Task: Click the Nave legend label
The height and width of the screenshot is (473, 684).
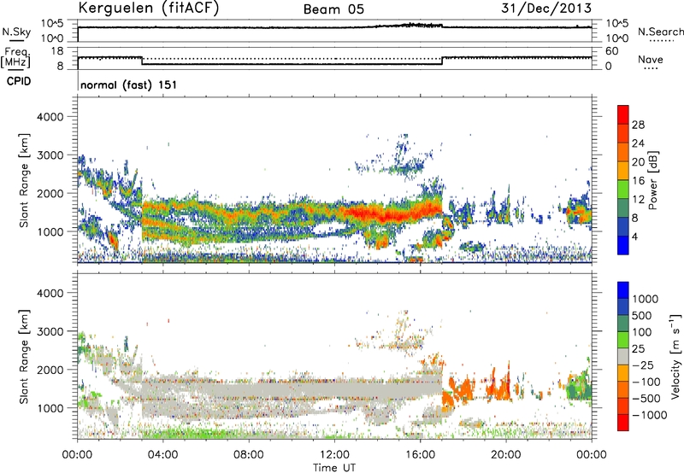Action: (x=651, y=60)
